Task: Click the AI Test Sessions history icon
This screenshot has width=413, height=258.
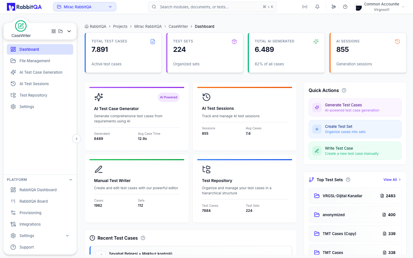Action: coord(206,97)
